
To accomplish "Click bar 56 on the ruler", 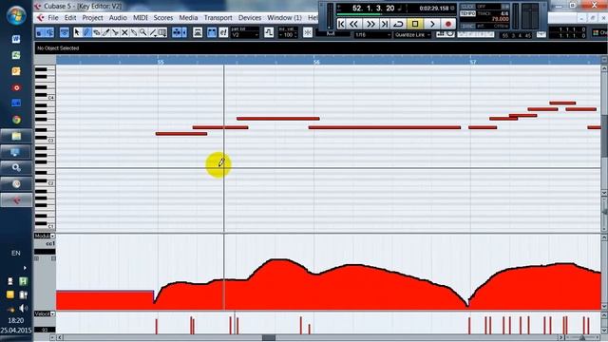I will pyautogui.click(x=316, y=62).
